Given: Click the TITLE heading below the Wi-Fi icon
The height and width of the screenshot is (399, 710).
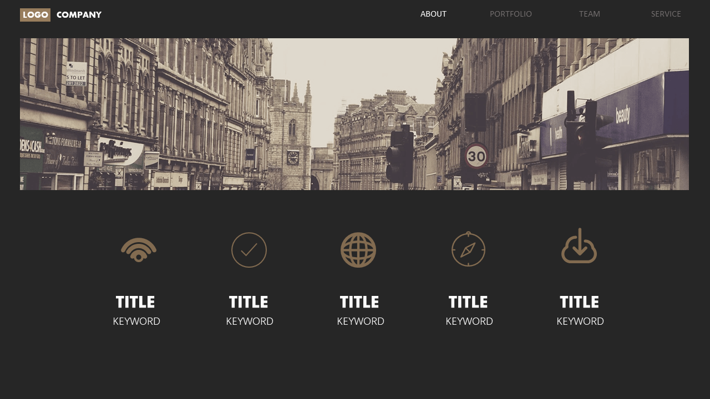Looking at the screenshot, I should (135, 302).
